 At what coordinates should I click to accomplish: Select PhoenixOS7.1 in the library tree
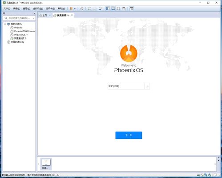(21, 35)
